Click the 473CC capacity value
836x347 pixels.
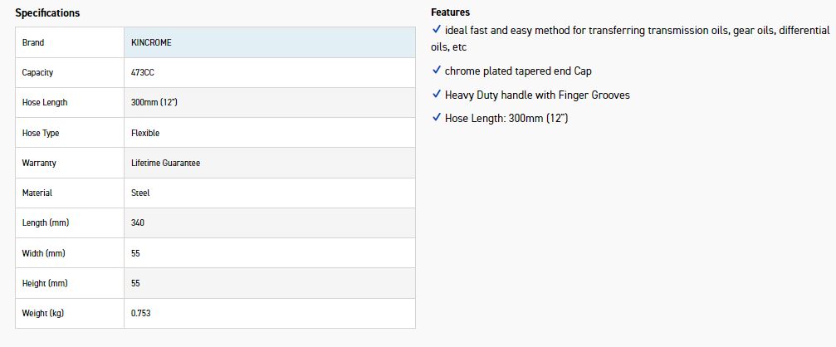(143, 72)
